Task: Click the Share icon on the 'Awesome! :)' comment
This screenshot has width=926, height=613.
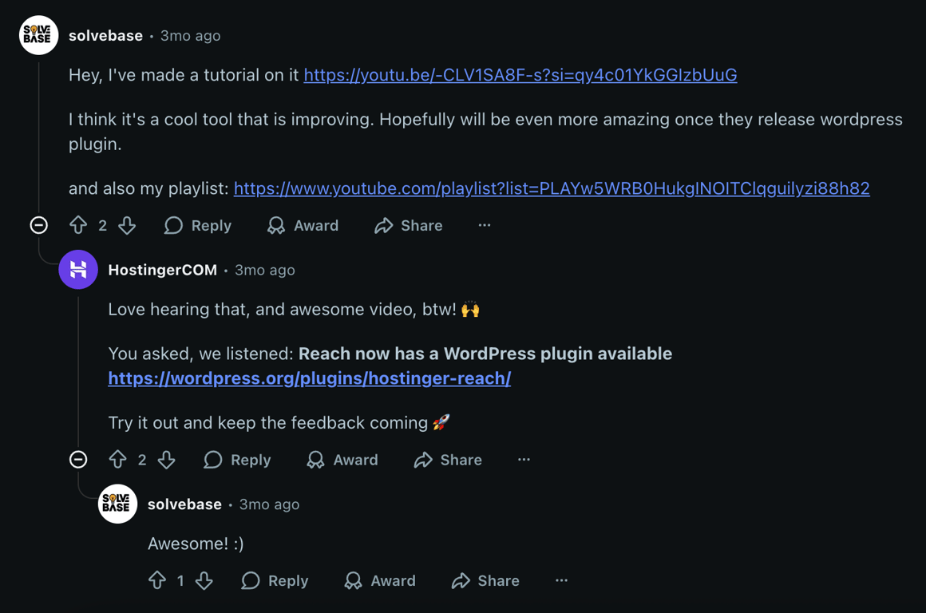Action: point(461,581)
